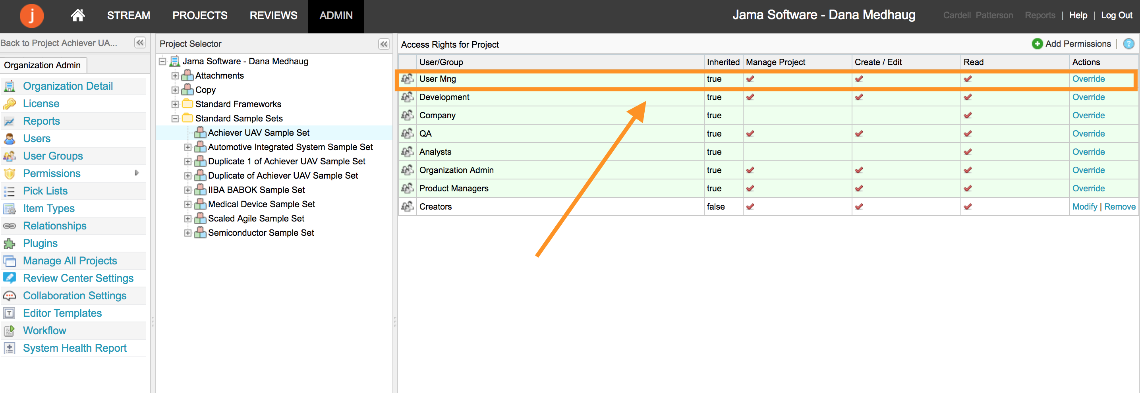Screen dimensions: 1140x393
Task: Click Remove for Creators row
Action: pyautogui.click(x=1120, y=207)
